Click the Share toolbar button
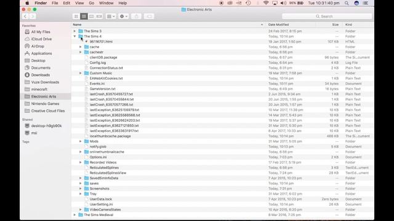The image size is (394, 221). tap(137, 17)
